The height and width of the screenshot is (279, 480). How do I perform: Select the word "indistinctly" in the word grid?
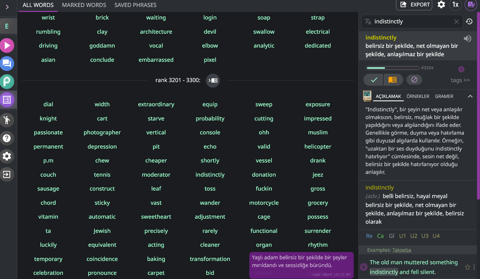click(x=210, y=175)
